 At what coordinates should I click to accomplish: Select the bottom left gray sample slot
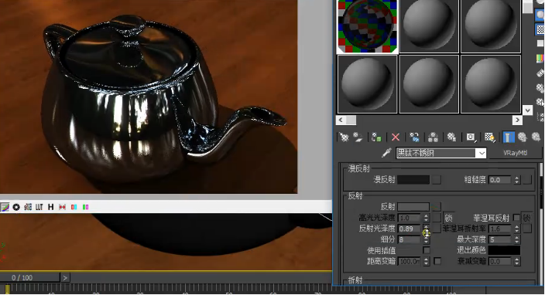[368, 84]
